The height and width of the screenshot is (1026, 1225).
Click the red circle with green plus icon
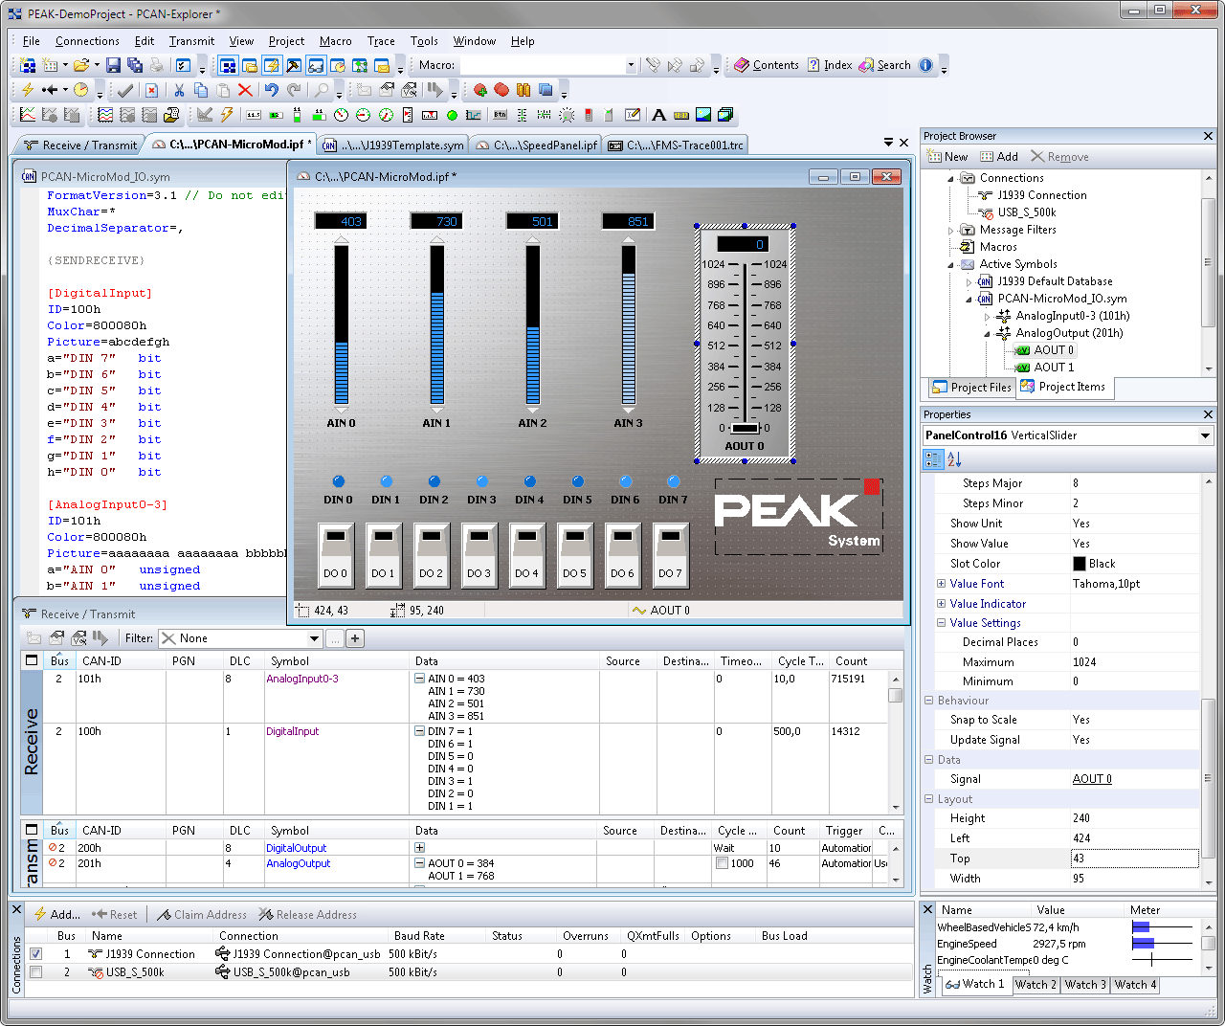[x=480, y=90]
